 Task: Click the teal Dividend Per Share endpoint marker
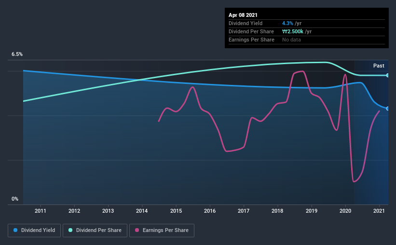coord(388,75)
